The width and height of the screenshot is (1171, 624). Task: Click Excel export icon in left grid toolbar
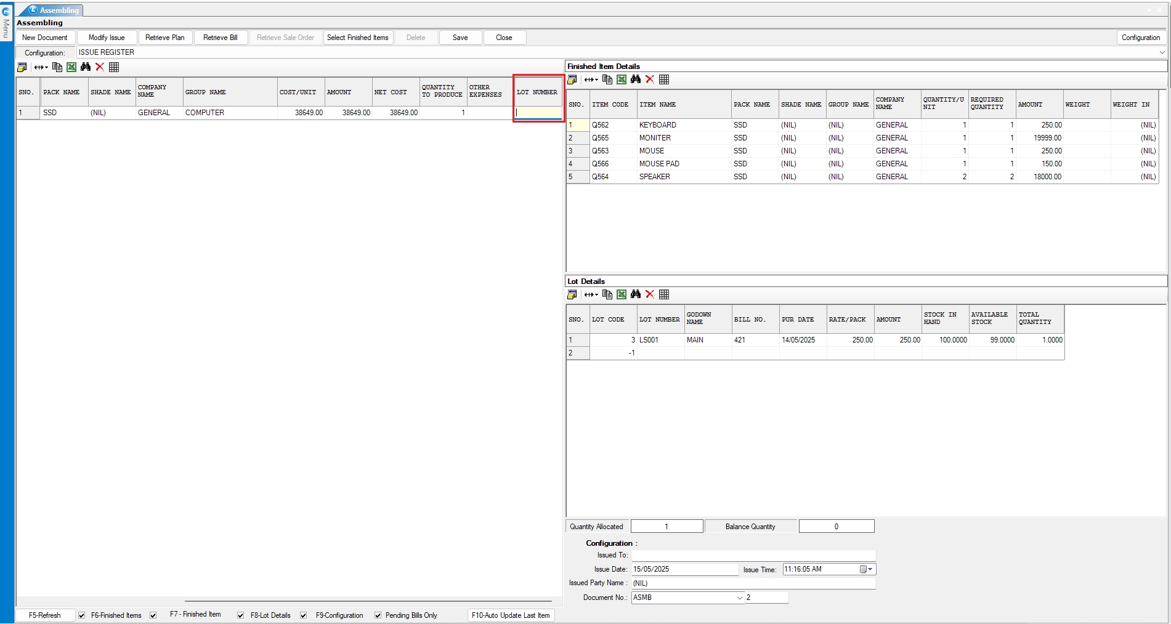[71, 67]
